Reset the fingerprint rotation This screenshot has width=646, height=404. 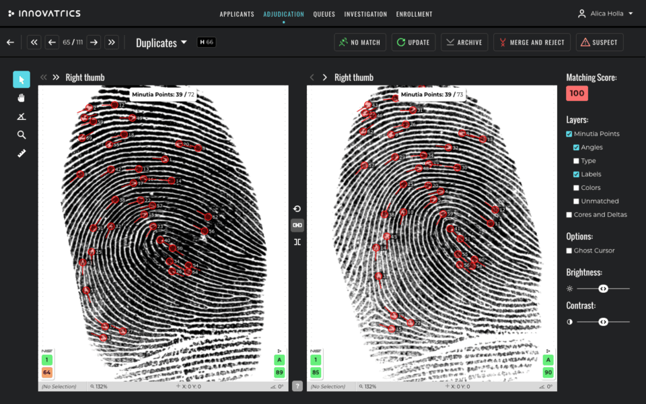click(297, 209)
